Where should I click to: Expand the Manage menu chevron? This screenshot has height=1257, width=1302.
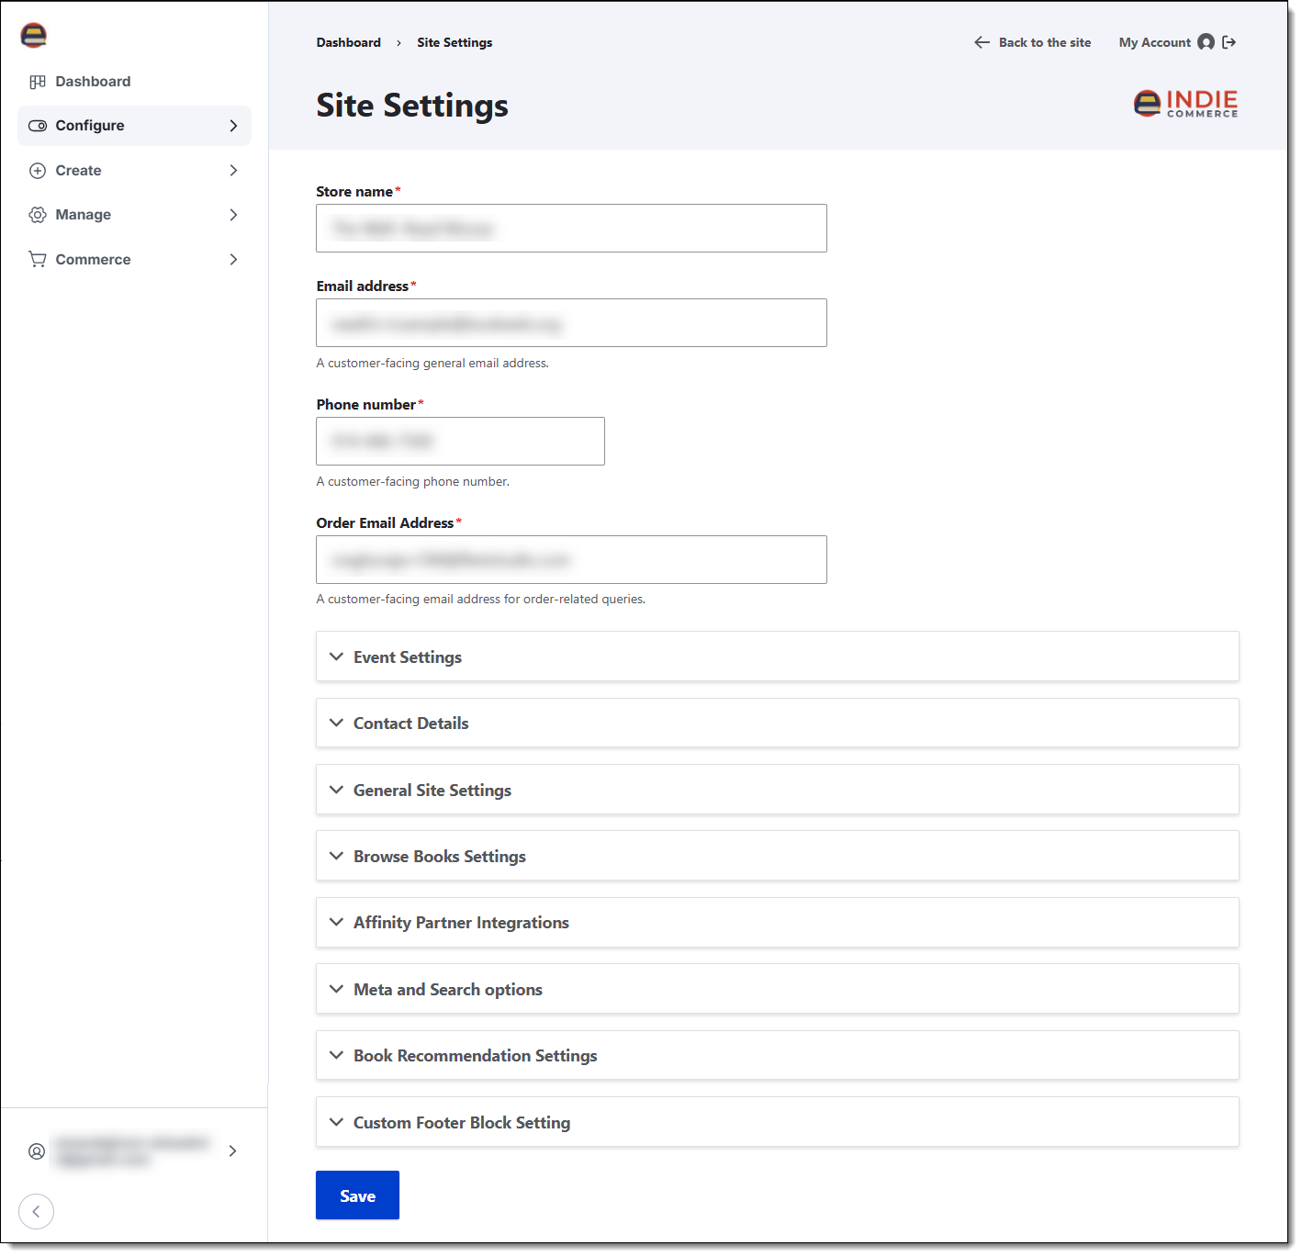pos(233,215)
